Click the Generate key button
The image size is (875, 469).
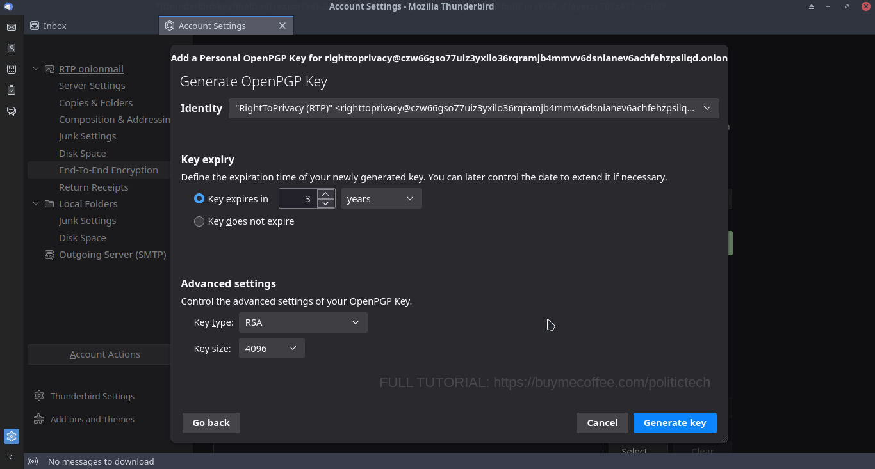(x=675, y=423)
